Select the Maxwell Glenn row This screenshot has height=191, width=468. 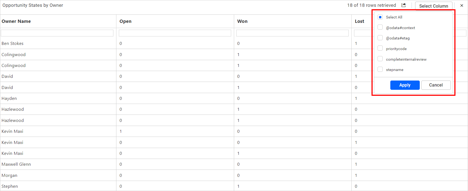[234, 164]
